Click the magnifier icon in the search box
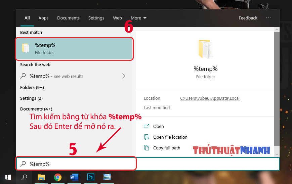 (23, 164)
